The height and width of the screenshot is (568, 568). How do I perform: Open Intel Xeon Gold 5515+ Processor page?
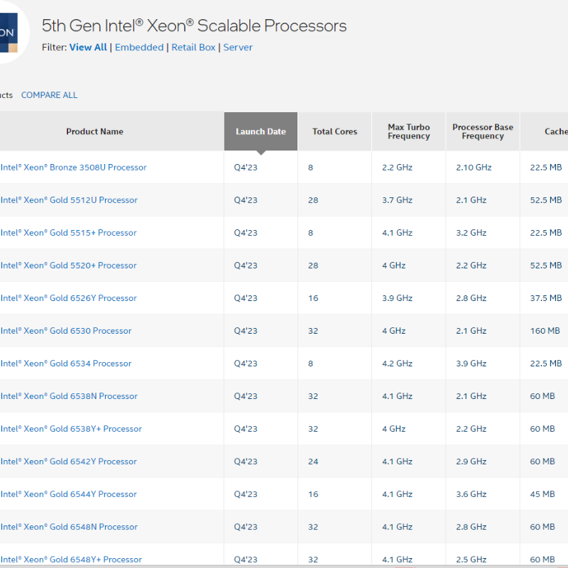coord(68,233)
